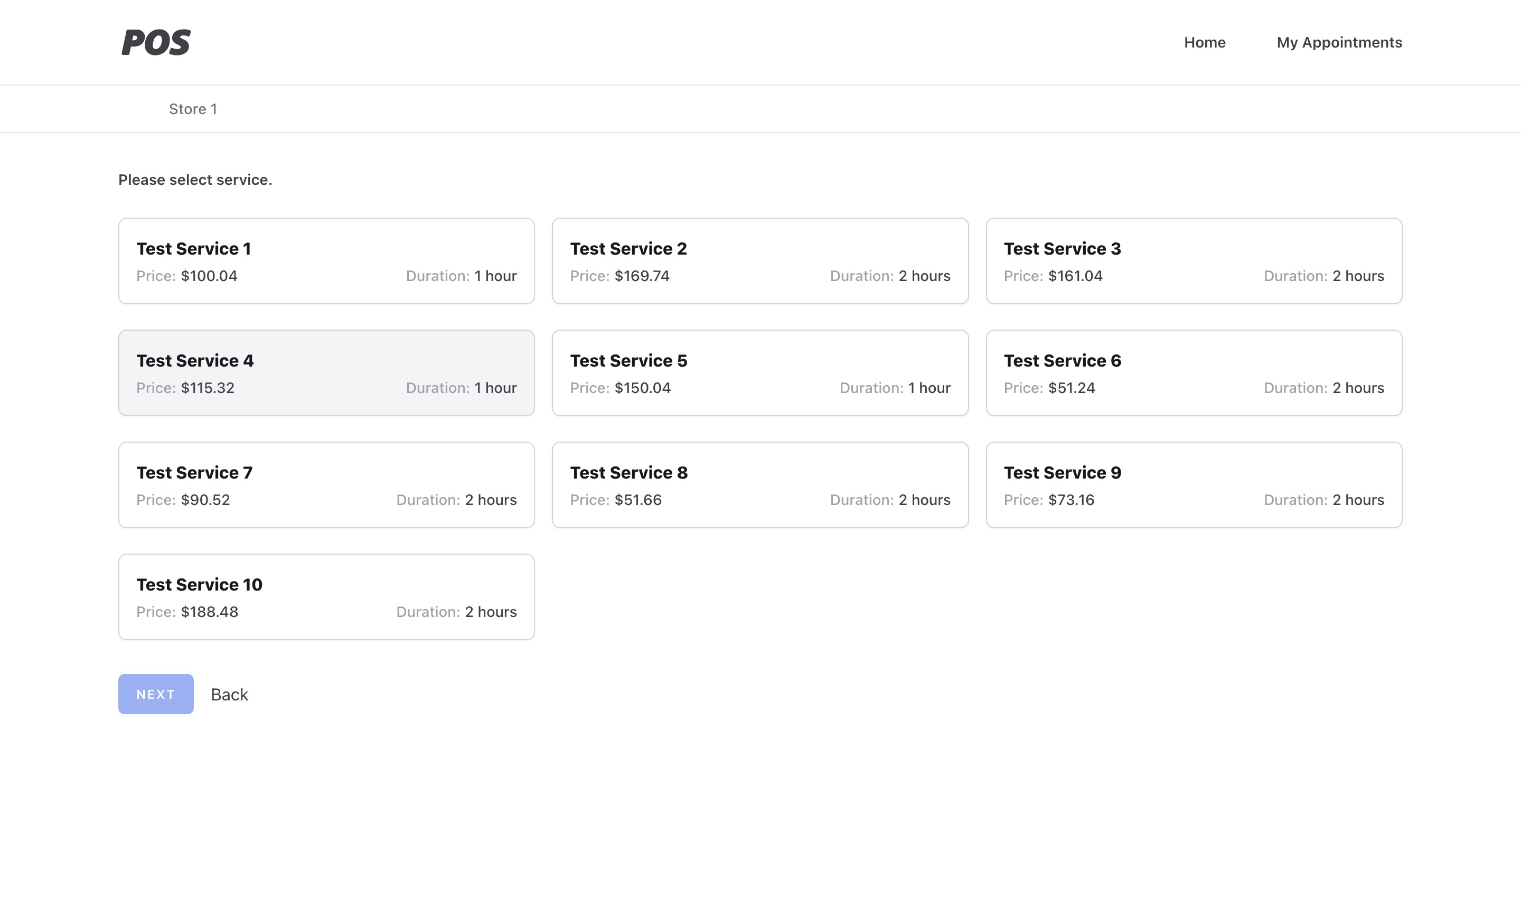Pick the Test Service 9 card
This screenshot has height=917, width=1521.
coord(1193,485)
